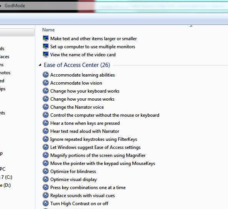Select the (D:) drive in navigation pane
This screenshot has width=228, height=209.
(x=5, y=185)
